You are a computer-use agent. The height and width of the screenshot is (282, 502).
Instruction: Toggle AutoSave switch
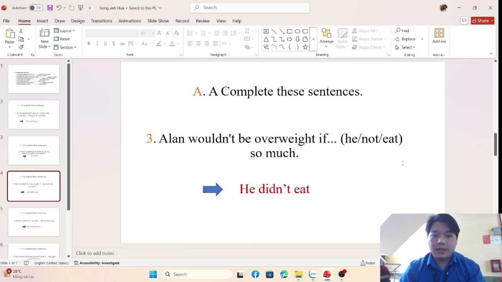coord(36,8)
